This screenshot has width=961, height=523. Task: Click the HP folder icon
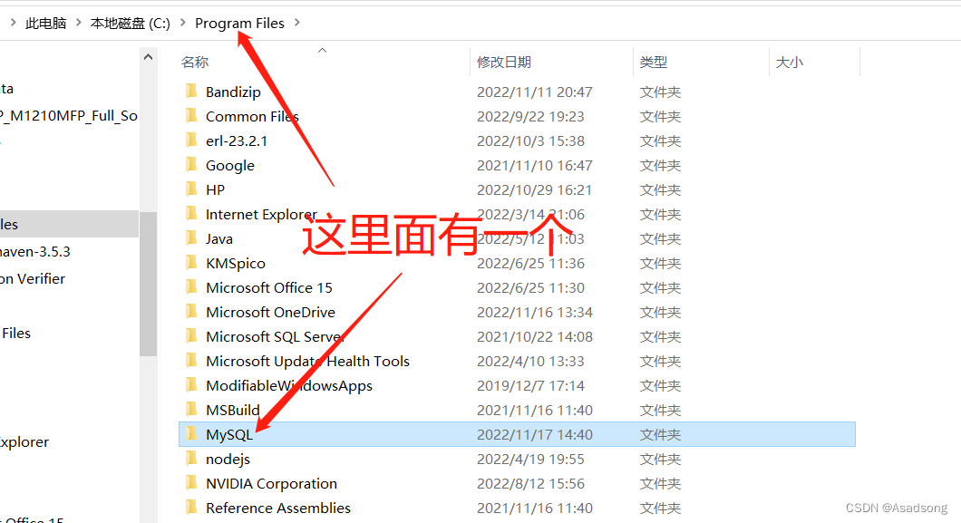[x=191, y=189]
